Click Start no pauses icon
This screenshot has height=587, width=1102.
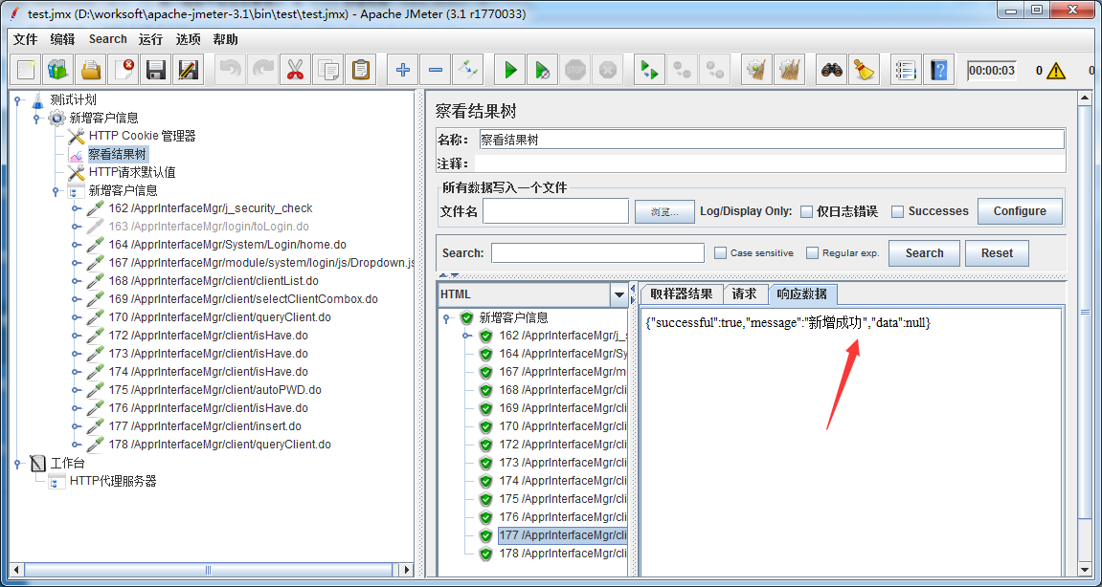click(543, 70)
